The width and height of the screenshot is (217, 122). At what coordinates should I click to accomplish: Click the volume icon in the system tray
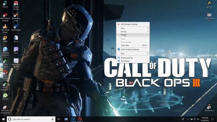[198, 119]
